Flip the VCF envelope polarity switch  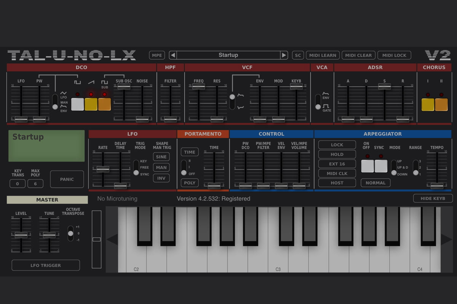(232, 101)
